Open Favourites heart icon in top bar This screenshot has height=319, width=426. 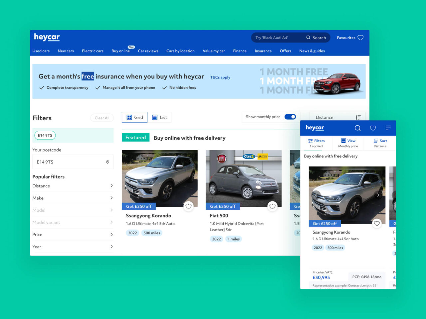pyautogui.click(x=360, y=38)
